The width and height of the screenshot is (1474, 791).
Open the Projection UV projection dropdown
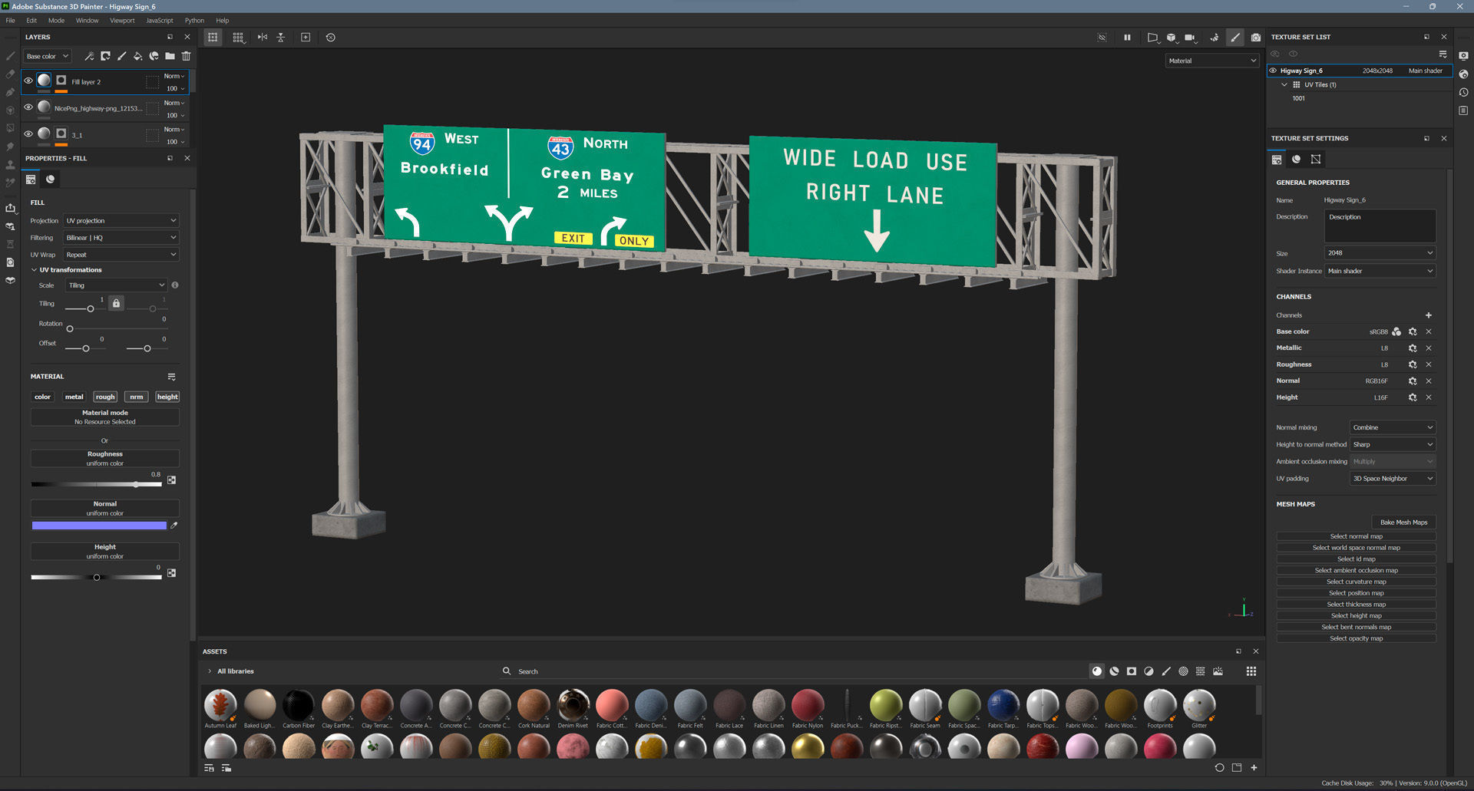tap(121, 221)
